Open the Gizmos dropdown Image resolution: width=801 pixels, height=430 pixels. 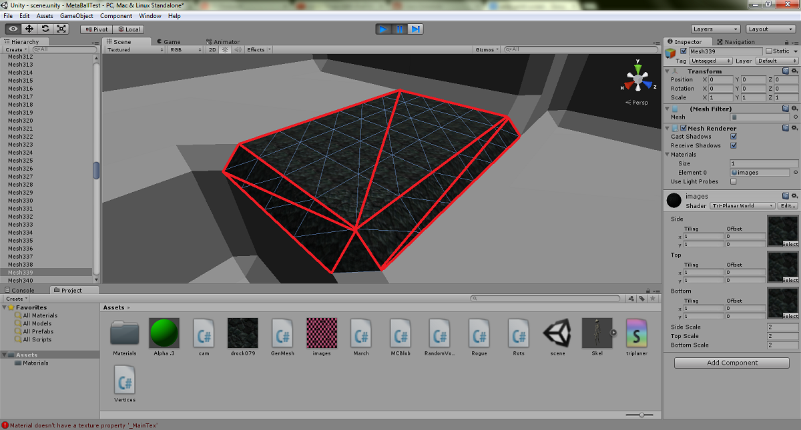[x=487, y=49]
